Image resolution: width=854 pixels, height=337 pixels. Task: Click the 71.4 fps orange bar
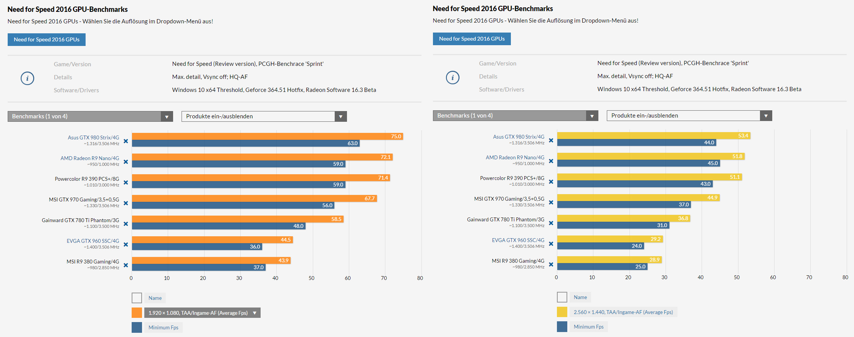point(261,178)
